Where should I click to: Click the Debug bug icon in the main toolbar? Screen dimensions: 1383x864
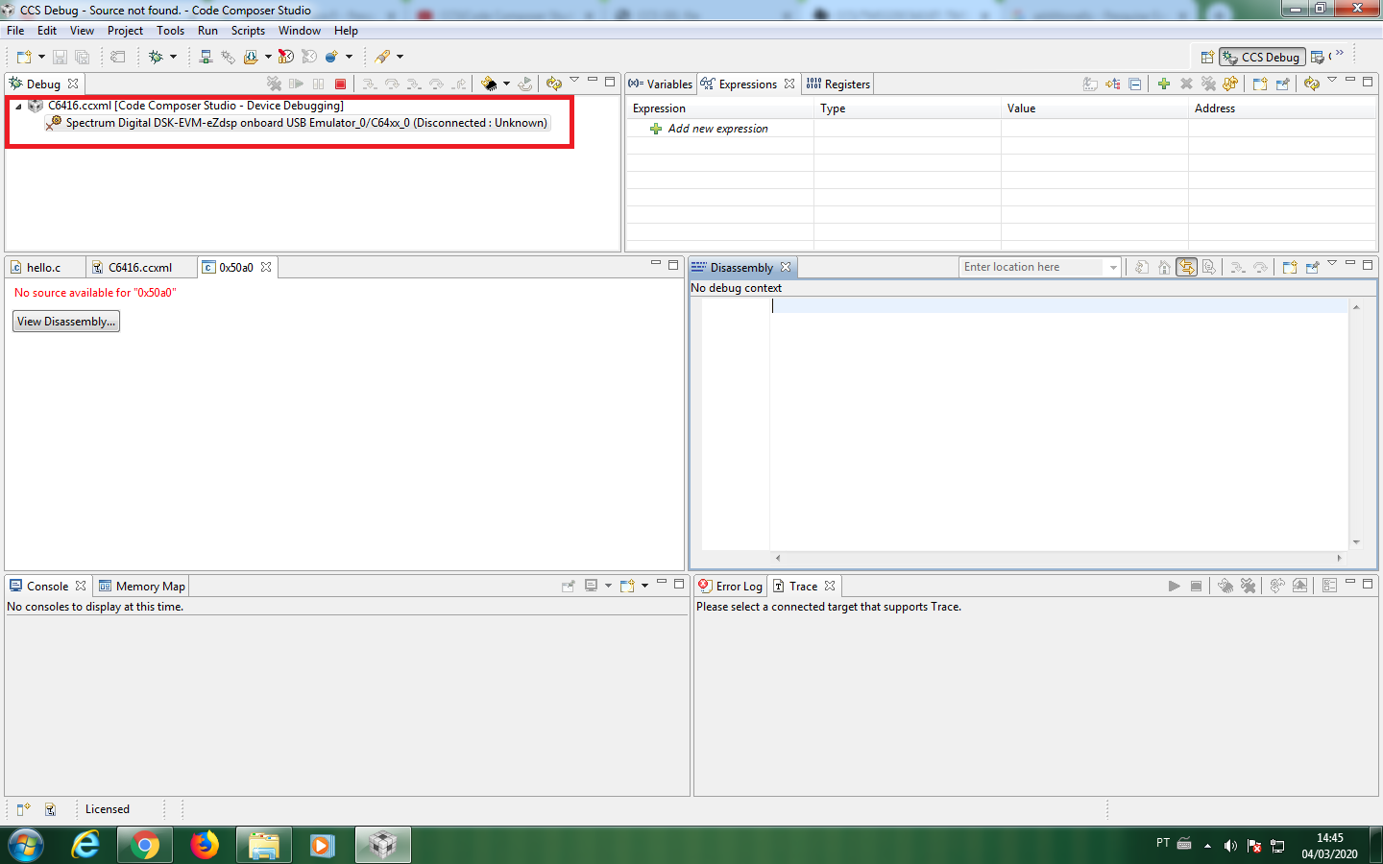point(156,57)
